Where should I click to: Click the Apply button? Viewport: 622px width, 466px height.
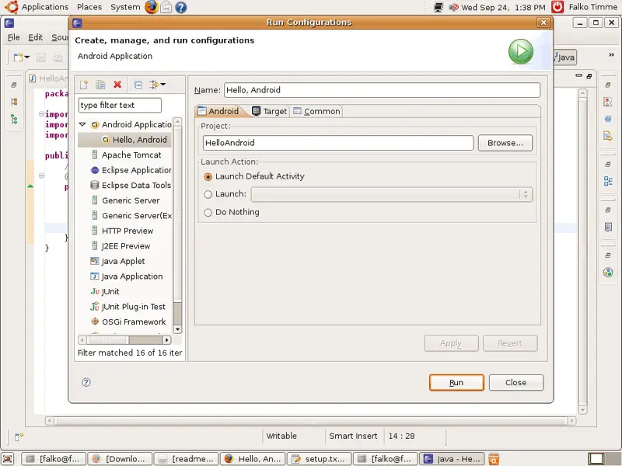click(x=451, y=343)
